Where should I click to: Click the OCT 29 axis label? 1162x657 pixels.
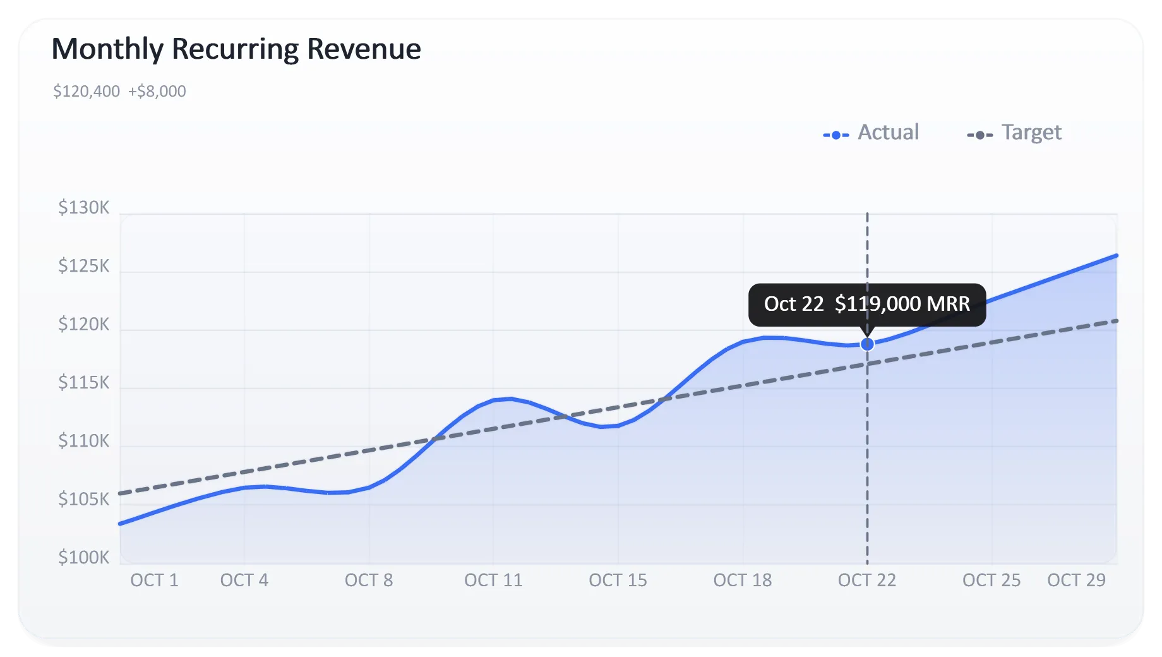point(1077,580)
